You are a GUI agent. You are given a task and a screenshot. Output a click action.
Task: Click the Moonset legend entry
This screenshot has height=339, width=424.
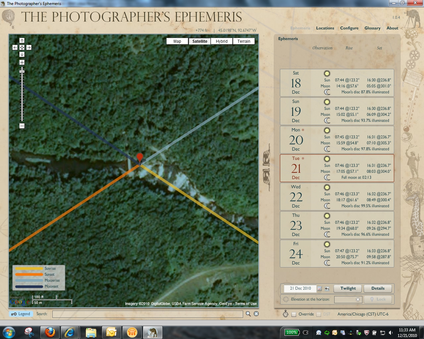(37, 286)
